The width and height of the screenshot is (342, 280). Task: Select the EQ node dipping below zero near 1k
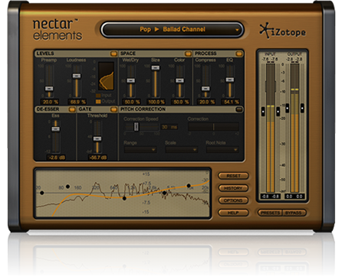point(124,198)
